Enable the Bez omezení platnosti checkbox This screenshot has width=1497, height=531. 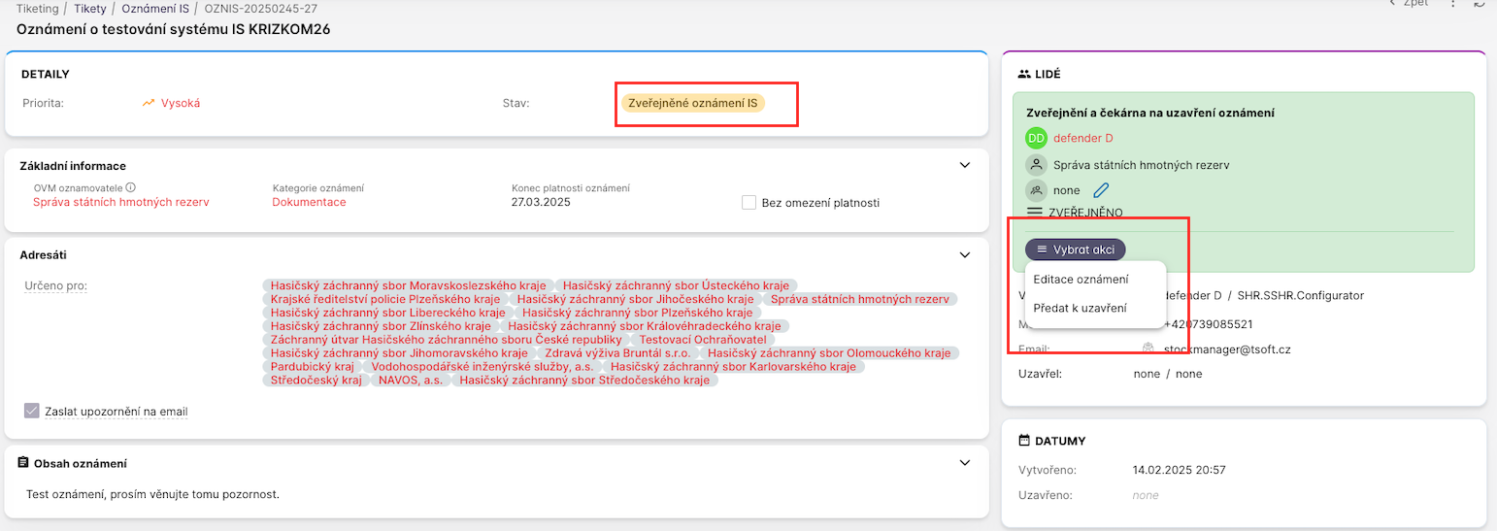748,202
